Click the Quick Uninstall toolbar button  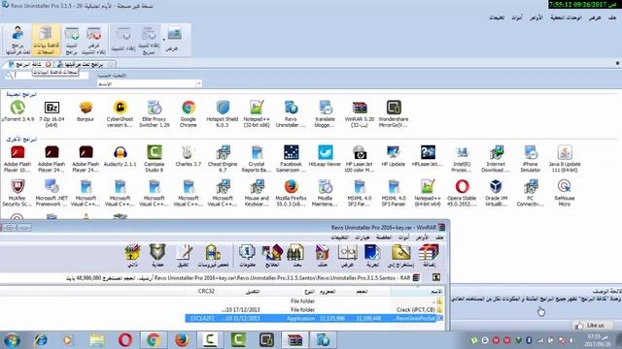(x=149, y=40)
